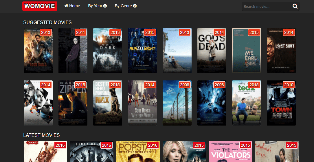Select the blonde woman 2015 poster
Viewport: 314px width, 162px height.
point(184,151)
